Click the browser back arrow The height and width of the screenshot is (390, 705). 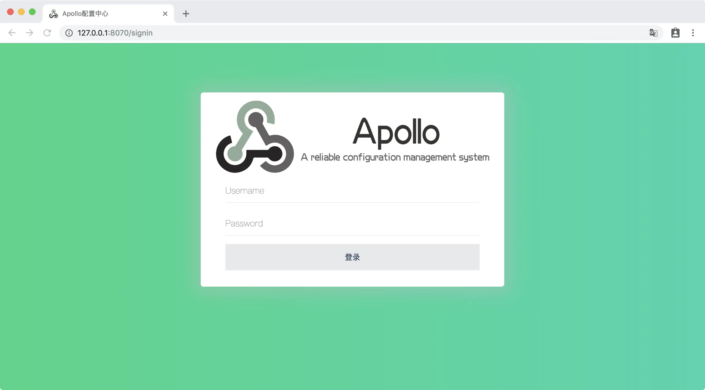coord(12,33)
